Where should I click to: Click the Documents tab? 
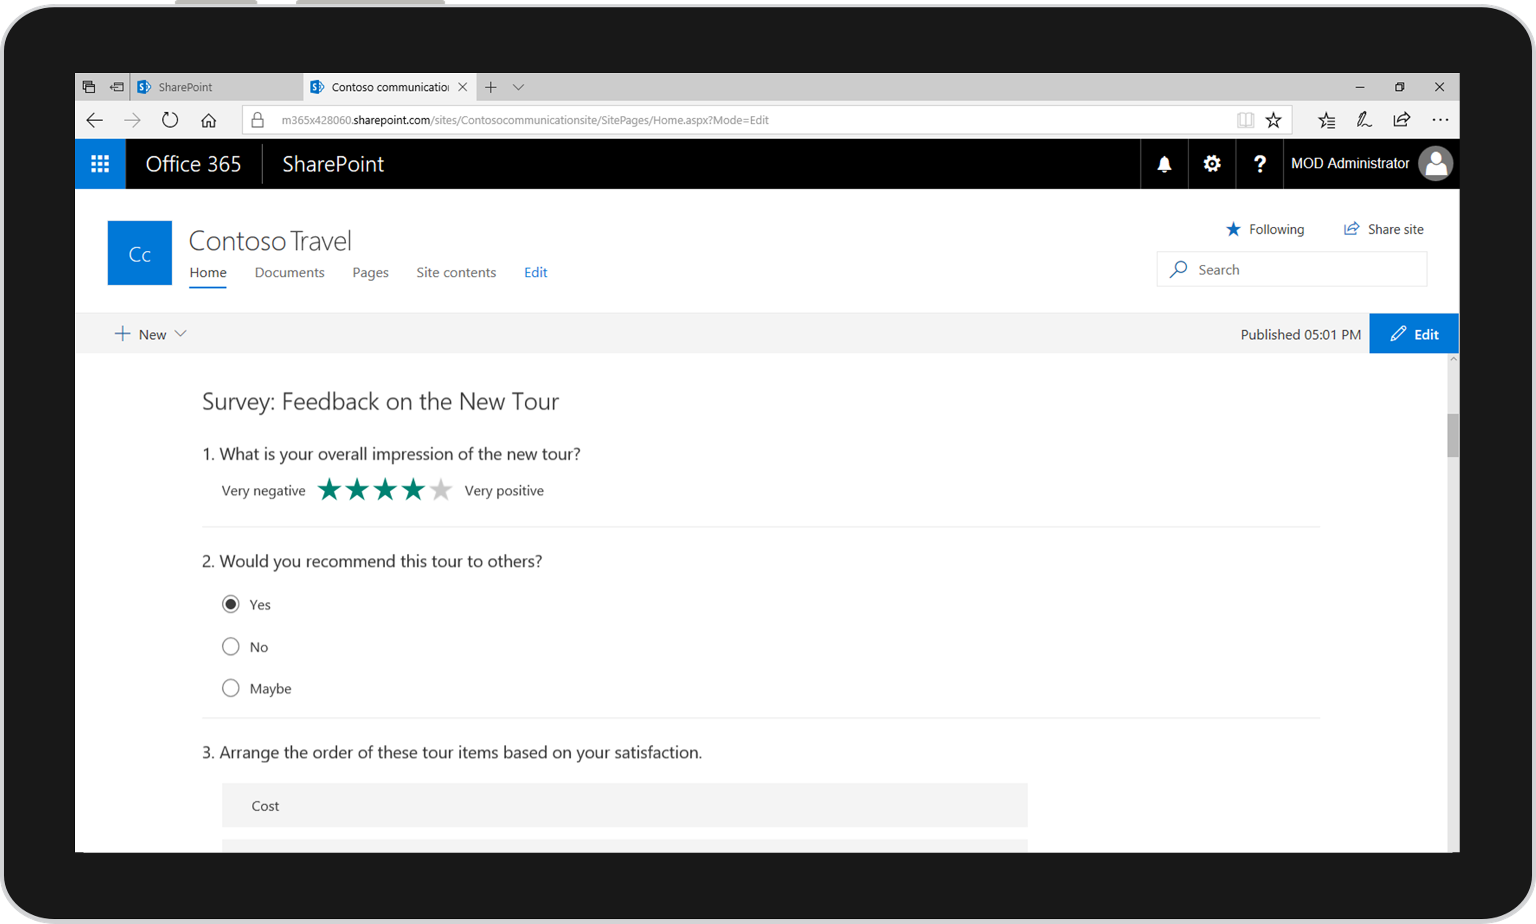289,272
